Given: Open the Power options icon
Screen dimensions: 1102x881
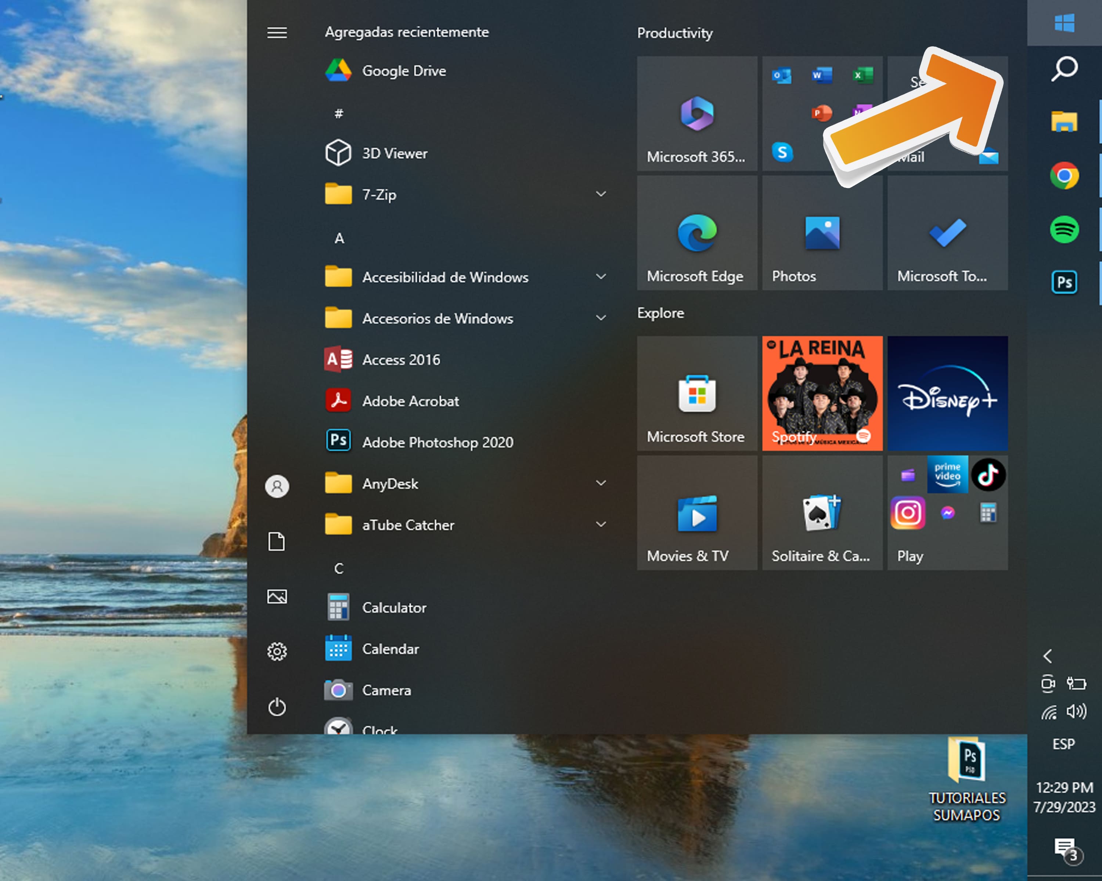Looking at the screenshot, I should pyautogui.click(x=277, y=706).
